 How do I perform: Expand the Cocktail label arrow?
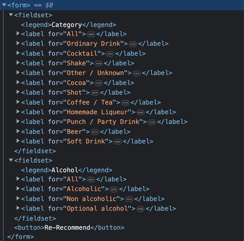(x=18, y=53)
